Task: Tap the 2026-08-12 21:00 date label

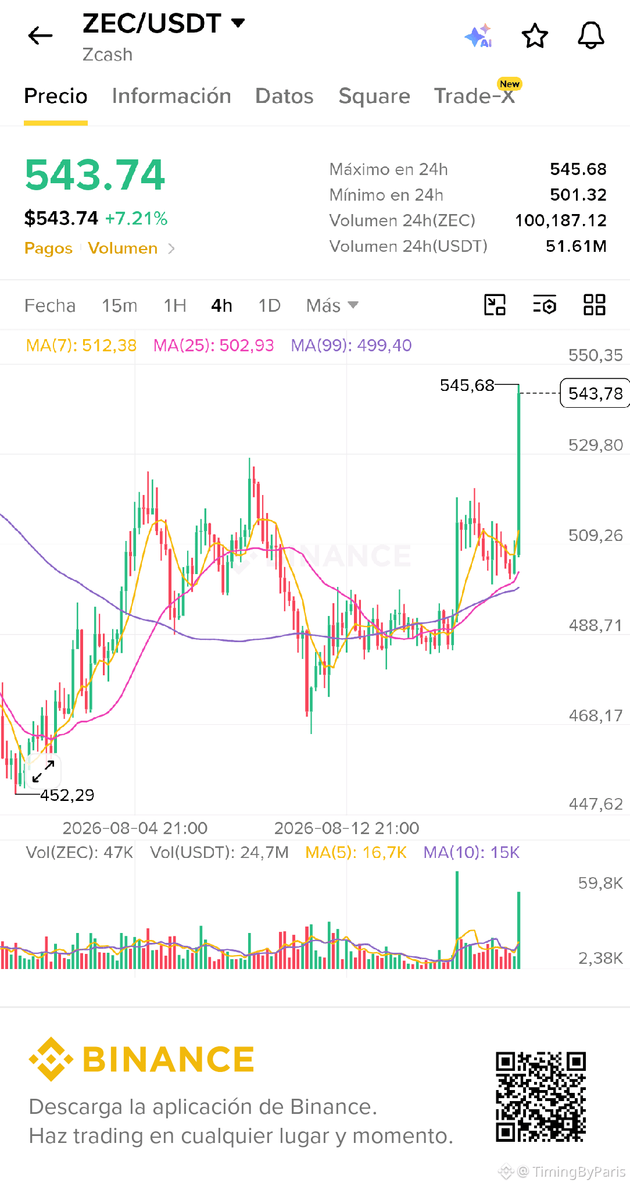Action: (x=346, y=828)
